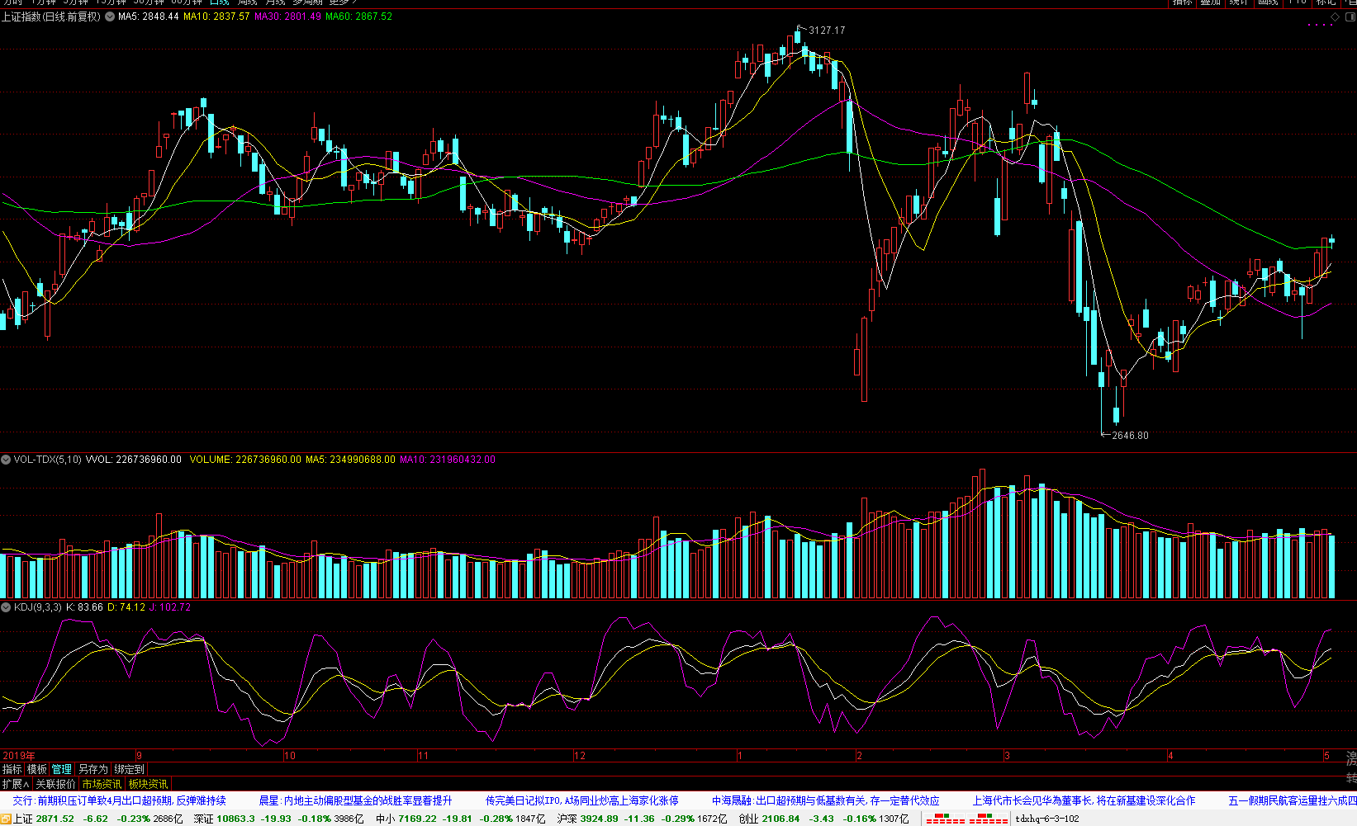Open the 中海晟融 export news headline

[826, 800]
